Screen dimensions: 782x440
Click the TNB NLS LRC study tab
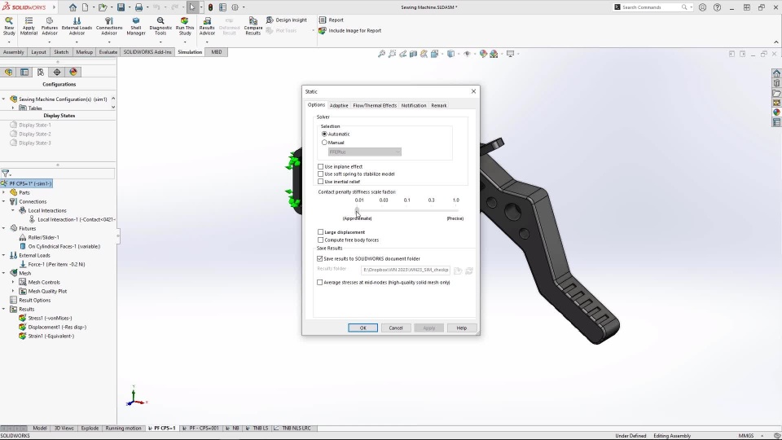pos(292,428)
